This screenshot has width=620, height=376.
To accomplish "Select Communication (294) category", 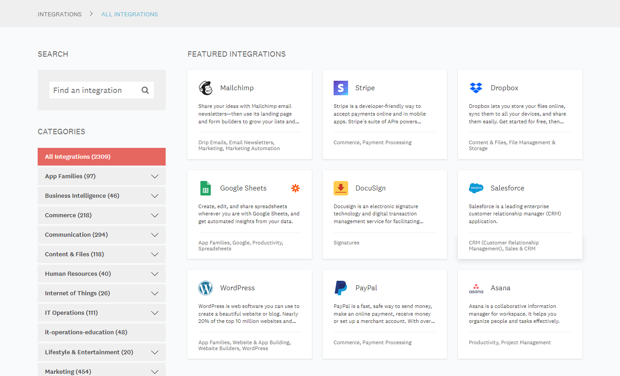I will [102, 234].
